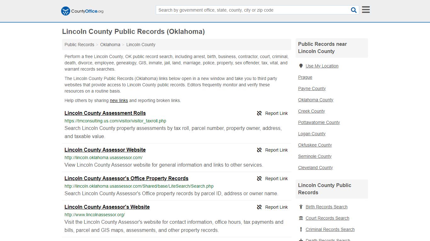Screen dimensions: 430x241
Task: Click broken link icon for Lincoln County Assessor's Website
Action: tap(259, 207)
